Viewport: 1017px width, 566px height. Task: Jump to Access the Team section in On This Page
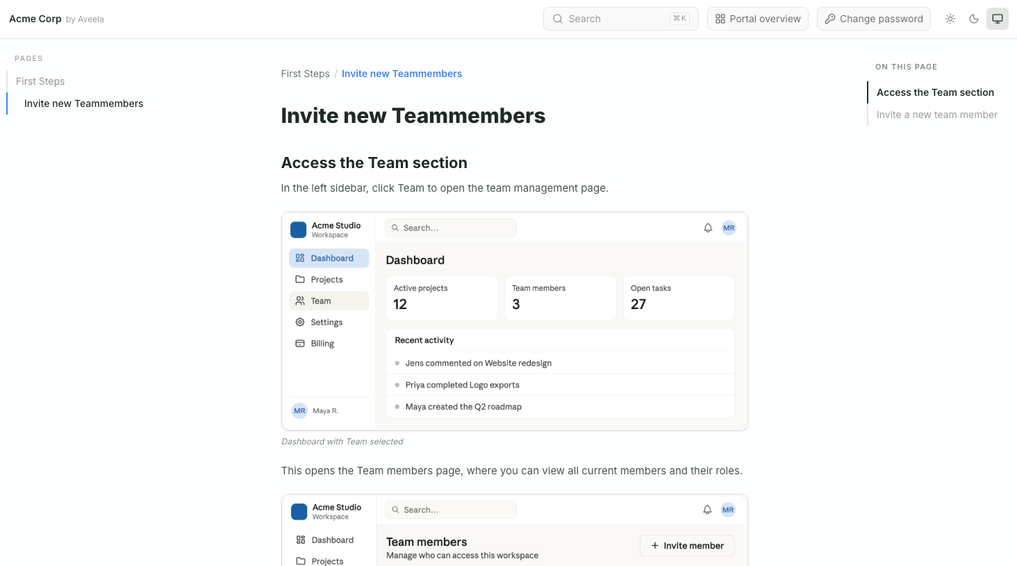pos(935,92)
